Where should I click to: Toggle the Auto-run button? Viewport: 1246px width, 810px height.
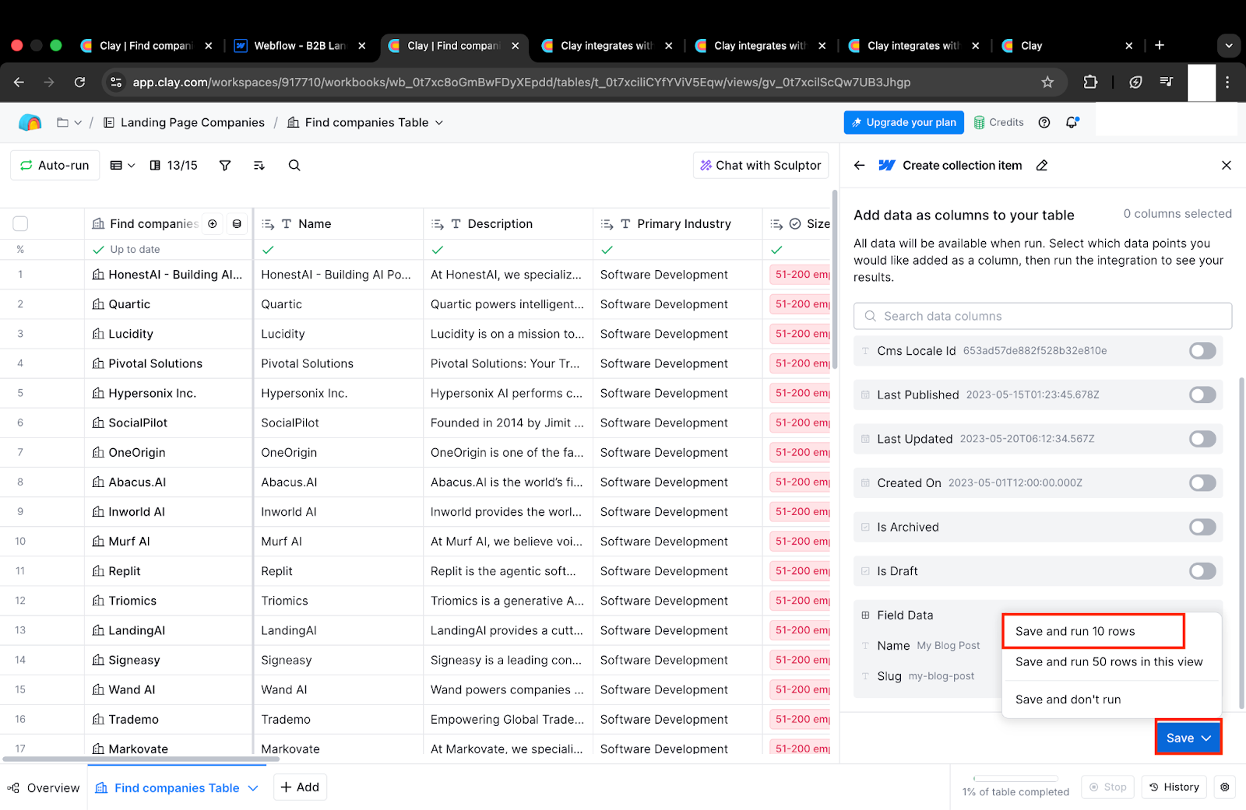click(55, 165)
